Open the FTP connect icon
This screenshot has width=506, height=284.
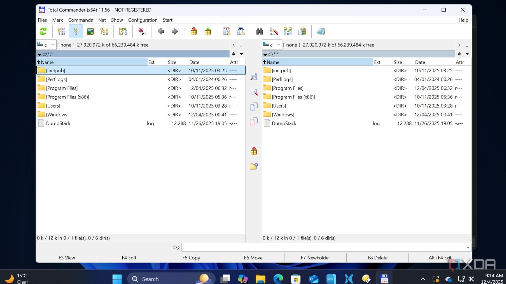point(226,31)
